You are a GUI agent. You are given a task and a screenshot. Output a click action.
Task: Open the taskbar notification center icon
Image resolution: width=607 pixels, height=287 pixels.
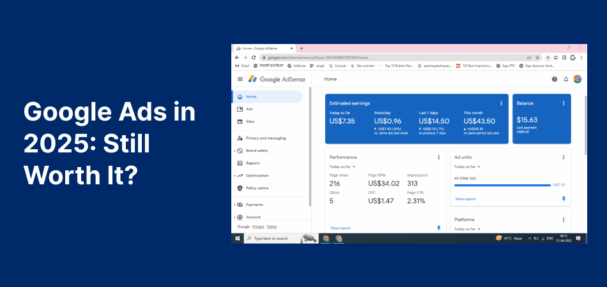(578, 239)
